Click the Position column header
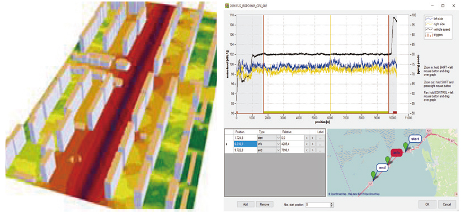Viewport: 461px width, 215px height. (x=245, y=132)
